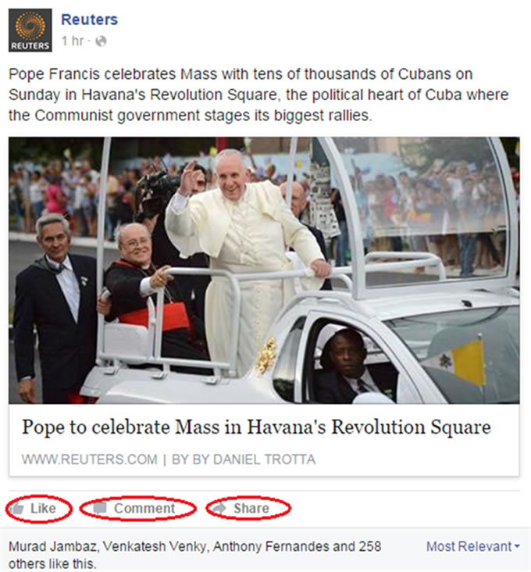
Task: Open the Pope to celebrate Mass headline
Action: [x=256, y=427]
